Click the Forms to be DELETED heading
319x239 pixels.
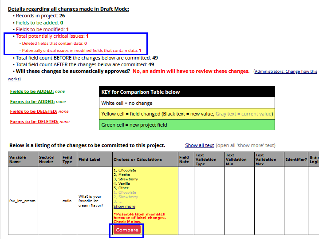(34, 122)
